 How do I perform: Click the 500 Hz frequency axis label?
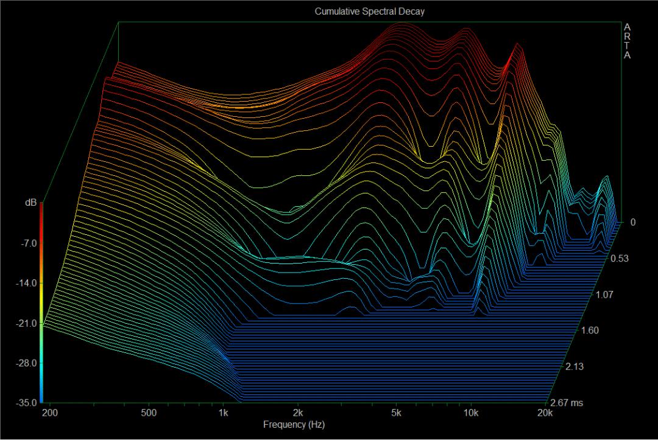[149, 413]
